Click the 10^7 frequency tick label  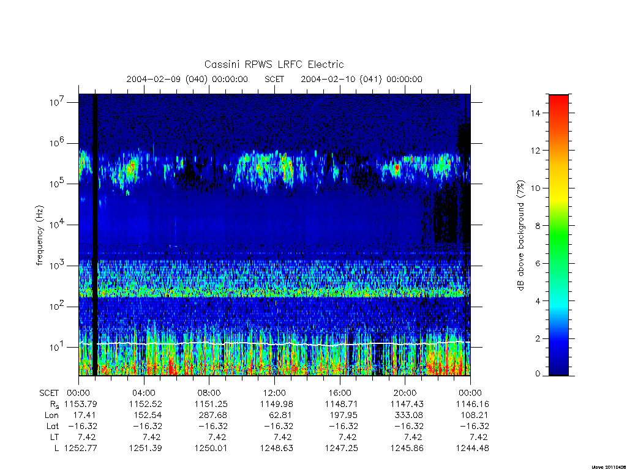(58, 102)
